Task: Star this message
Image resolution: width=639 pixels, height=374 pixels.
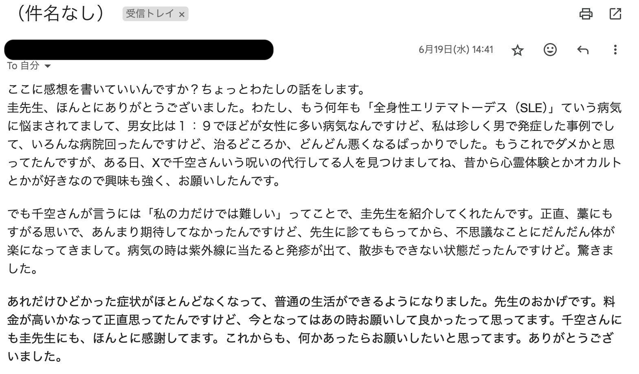Action: pos(517,50)
